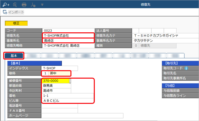Click the empty ＦＡＸ番号 field
This screenshot has height=121, width=199.
point(59,111)
